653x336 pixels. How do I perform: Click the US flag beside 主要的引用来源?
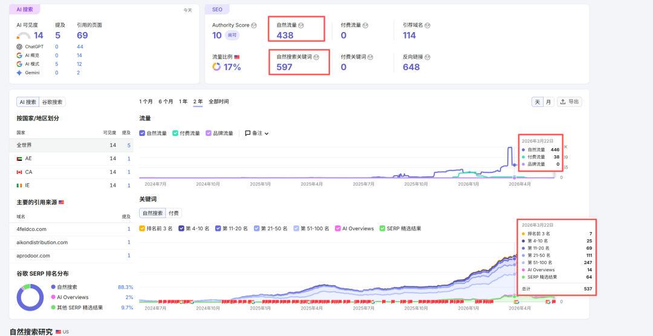(61, 202)
